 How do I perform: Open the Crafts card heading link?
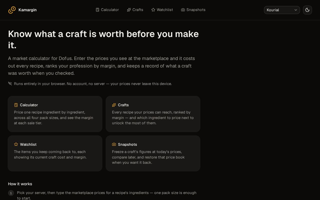(x=123, y=105)
